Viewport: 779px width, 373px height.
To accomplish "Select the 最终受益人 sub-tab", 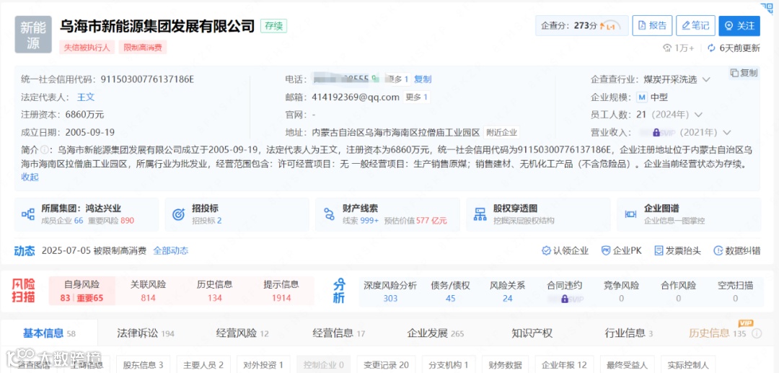I will pyautogui.click(x=627, y=365).
